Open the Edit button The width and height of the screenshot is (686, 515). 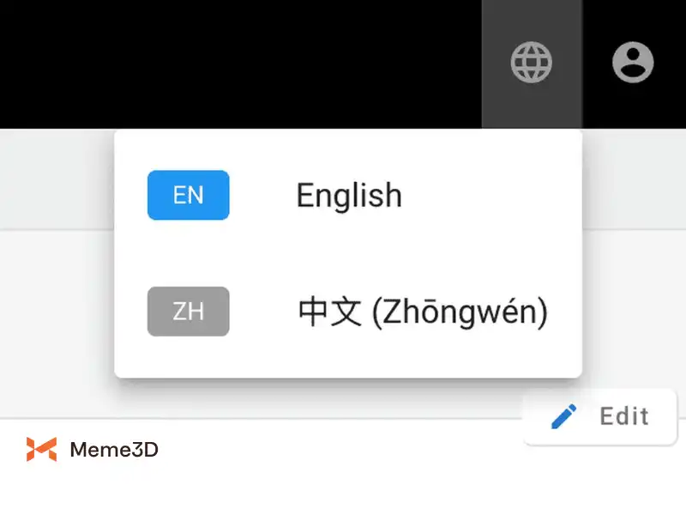pyautogui.click(x=599, y=416)
